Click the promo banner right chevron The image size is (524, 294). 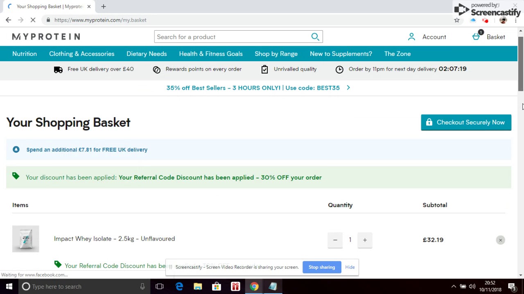[348, 88]
